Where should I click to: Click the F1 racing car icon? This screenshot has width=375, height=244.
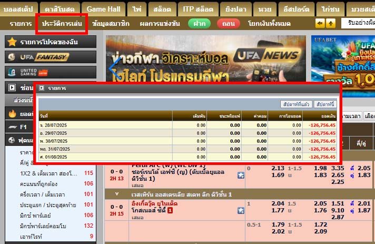coord(12,127)
